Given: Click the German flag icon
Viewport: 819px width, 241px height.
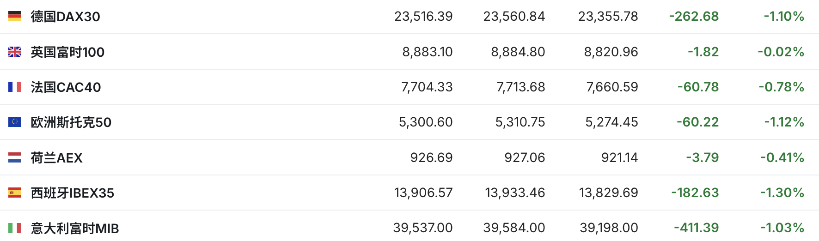Looking at the screenshot, I should (x=15, y=17).
